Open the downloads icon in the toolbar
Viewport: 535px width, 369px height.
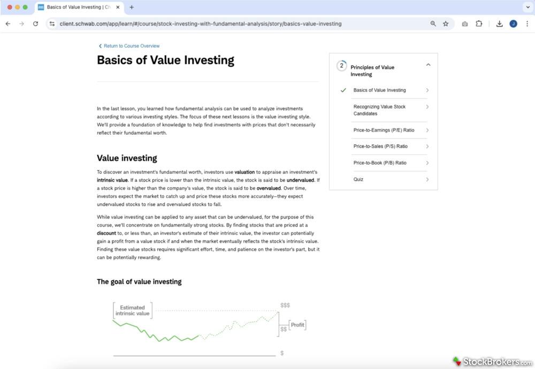pos(499,24)
